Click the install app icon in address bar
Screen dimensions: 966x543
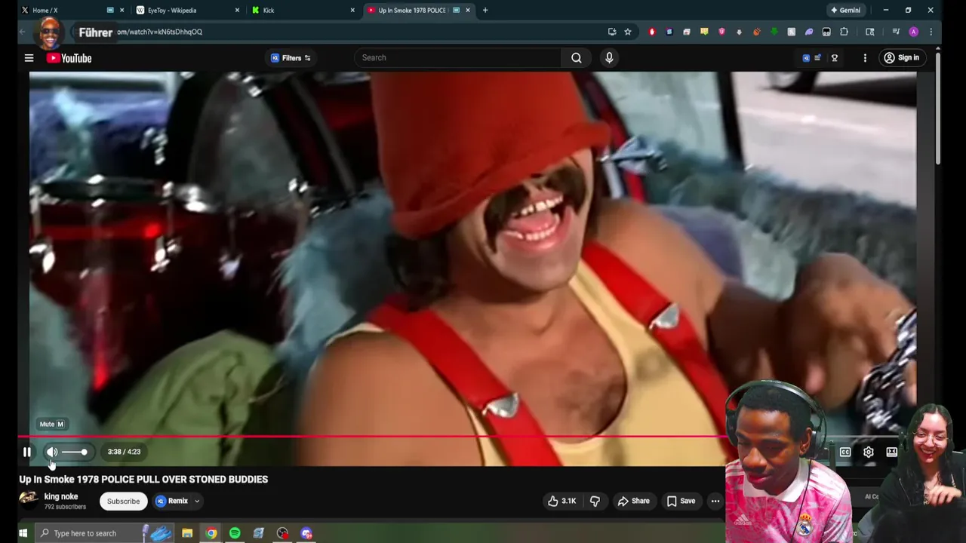pyautogui.click(x=612, y=32)
